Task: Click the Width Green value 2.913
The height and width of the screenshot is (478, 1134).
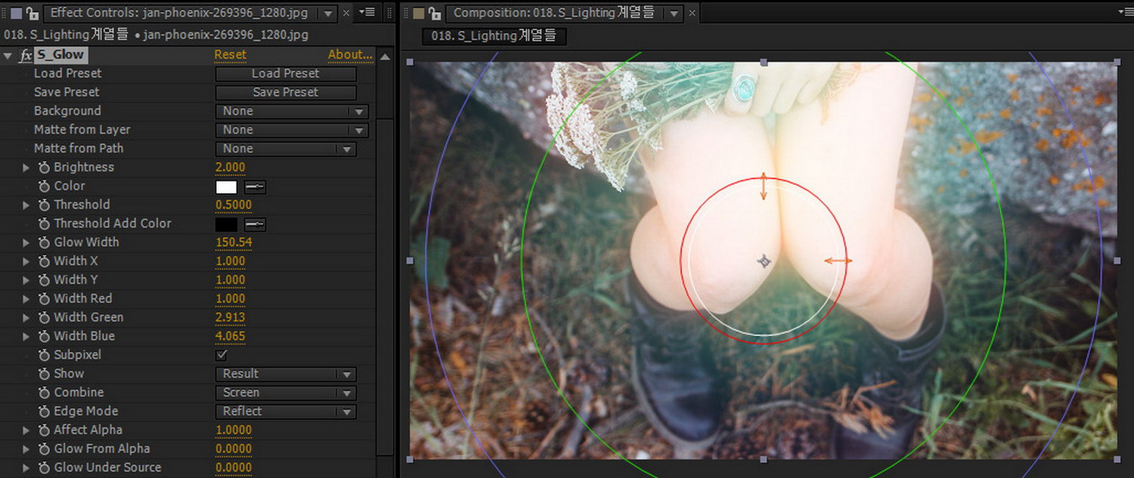Action: pos(231,318)
